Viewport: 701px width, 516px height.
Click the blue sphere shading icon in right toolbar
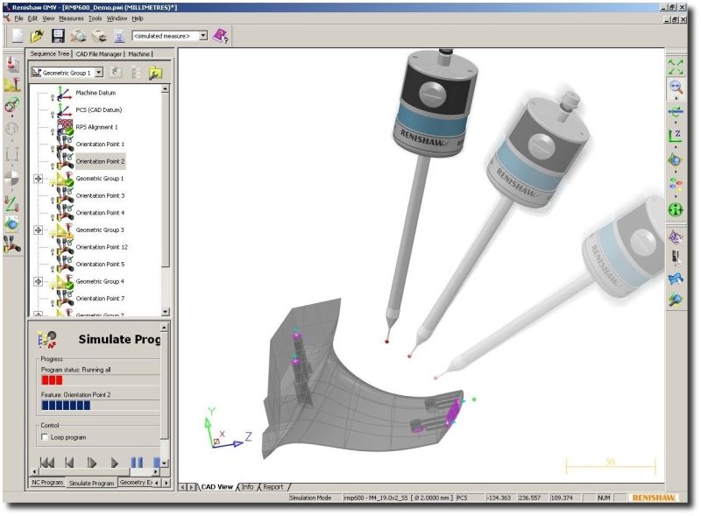point(676,159)
